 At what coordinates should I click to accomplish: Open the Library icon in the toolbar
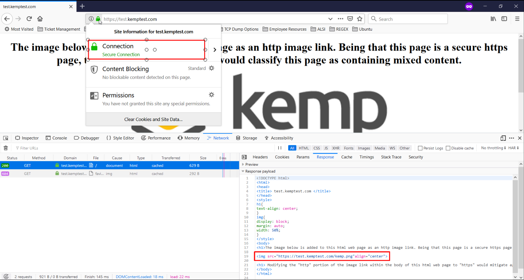coord(494,19)
